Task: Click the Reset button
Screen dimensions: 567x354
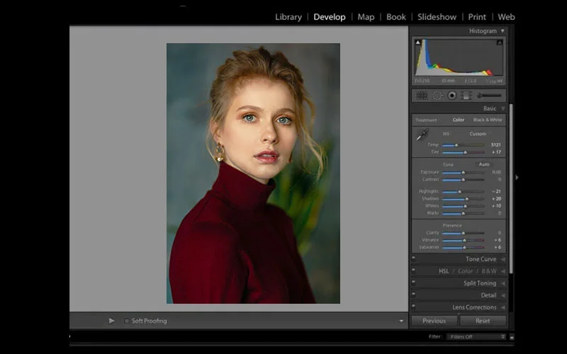Action: pos(483,321)
